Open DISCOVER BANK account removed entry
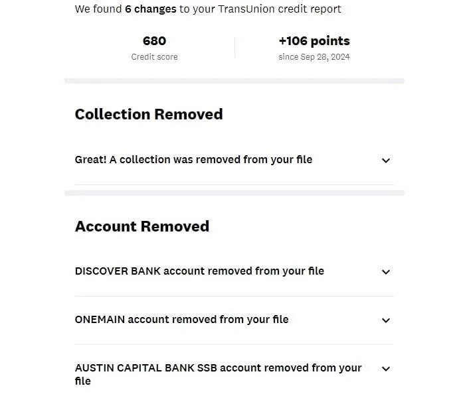Image resolution: width=469 pixels, height=400 pixels. [234, 271]
